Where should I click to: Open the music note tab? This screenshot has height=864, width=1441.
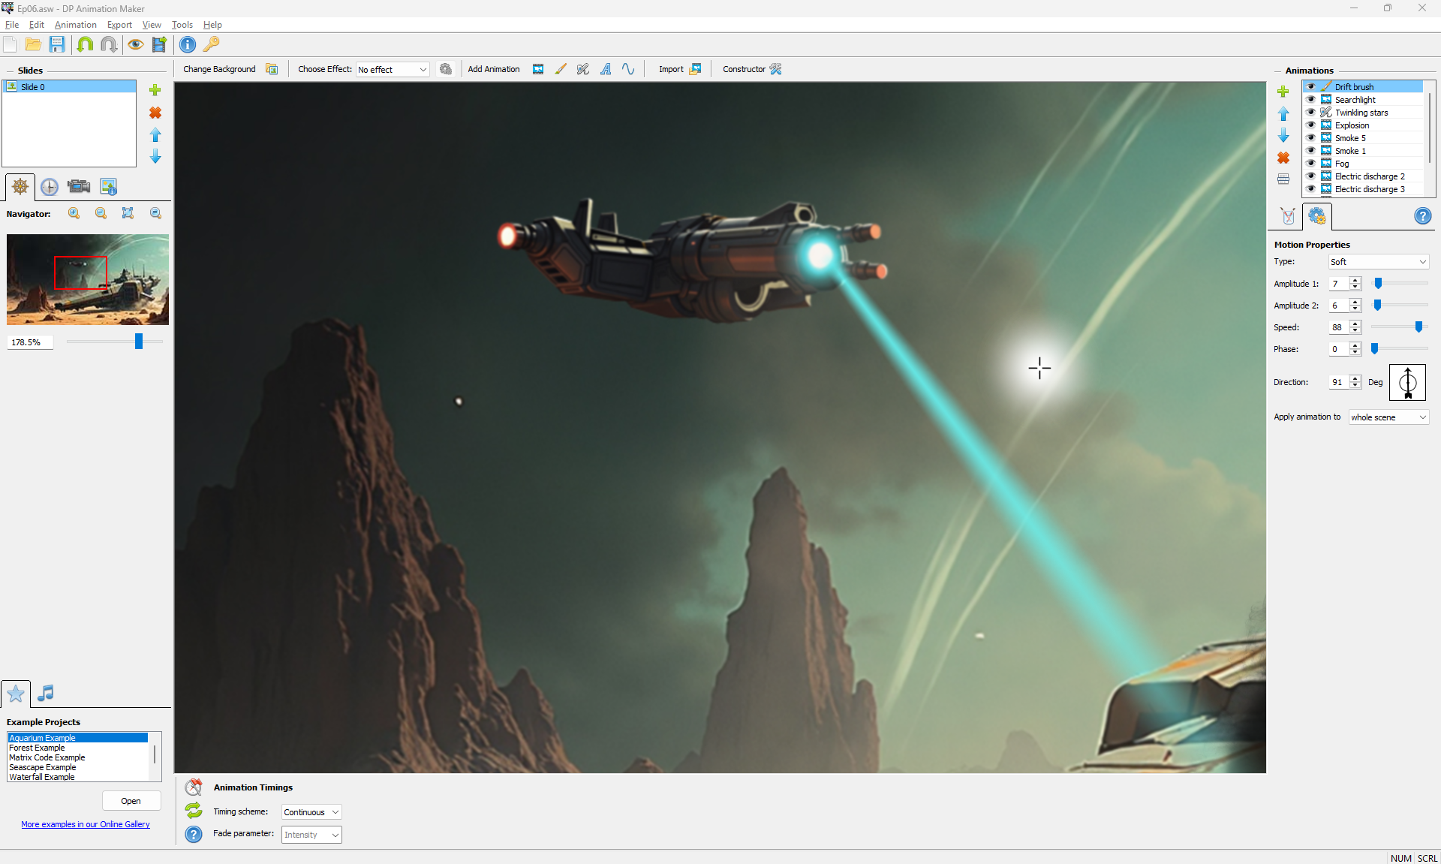pyautogui.click(x=46, y=693)
